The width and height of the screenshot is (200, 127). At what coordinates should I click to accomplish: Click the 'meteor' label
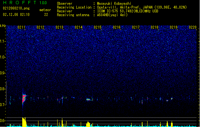pos(45,10)
